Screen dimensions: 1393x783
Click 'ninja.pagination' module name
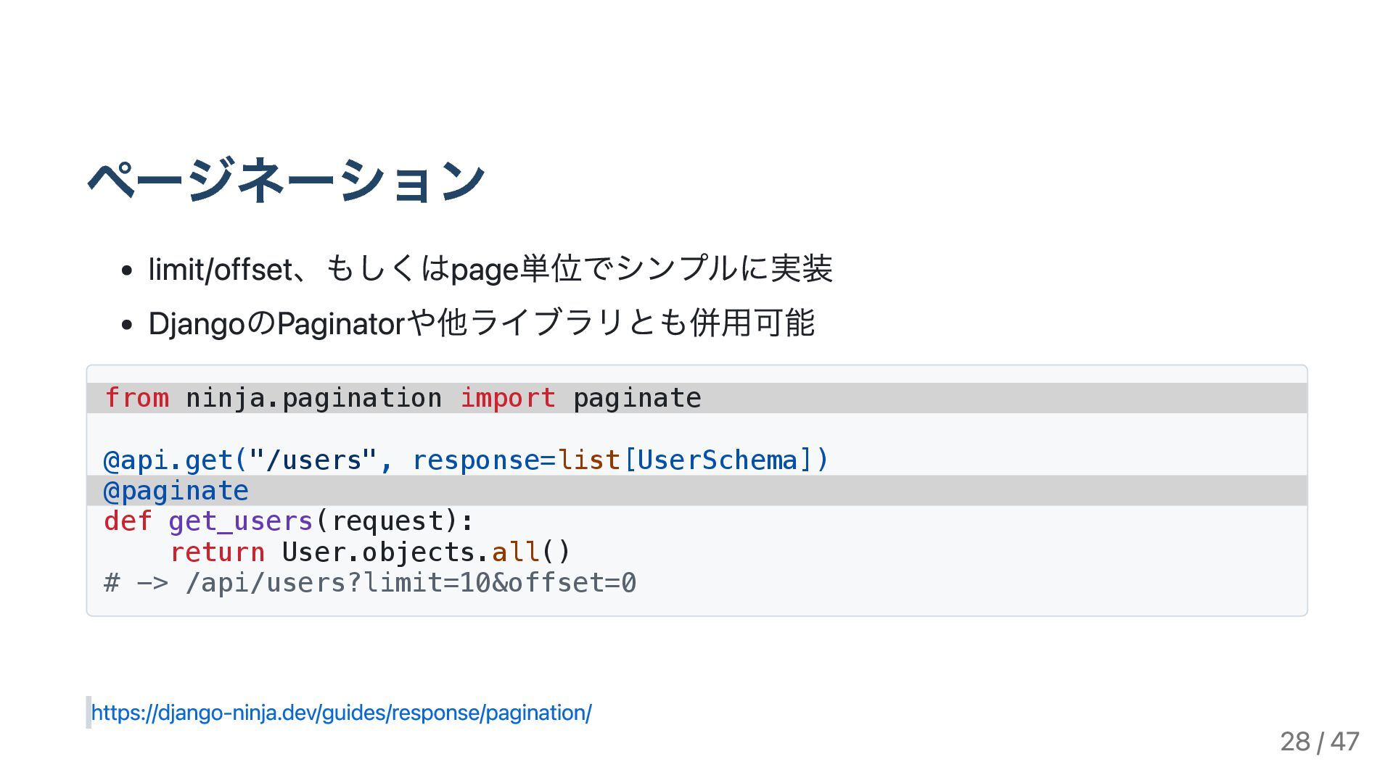(313, 398)
